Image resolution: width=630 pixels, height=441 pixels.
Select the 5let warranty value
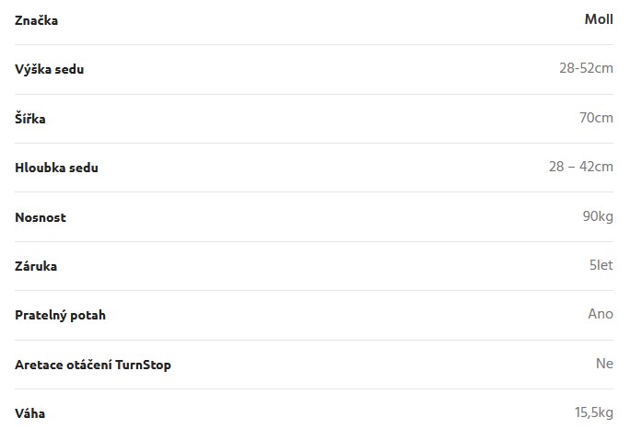coord(601,265)
